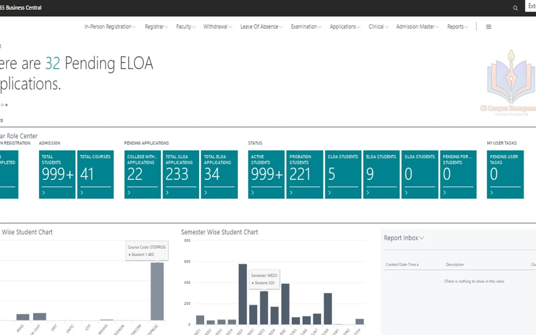Open the SLOA Students tile

(x=420, y=174)
